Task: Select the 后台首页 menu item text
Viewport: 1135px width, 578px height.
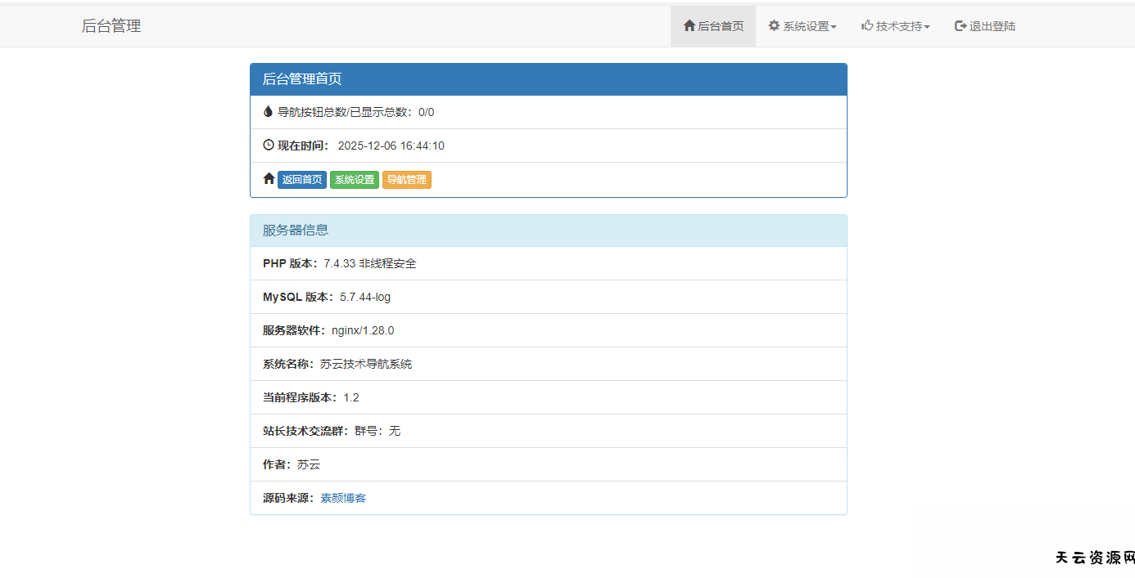Action: (721, 26)
